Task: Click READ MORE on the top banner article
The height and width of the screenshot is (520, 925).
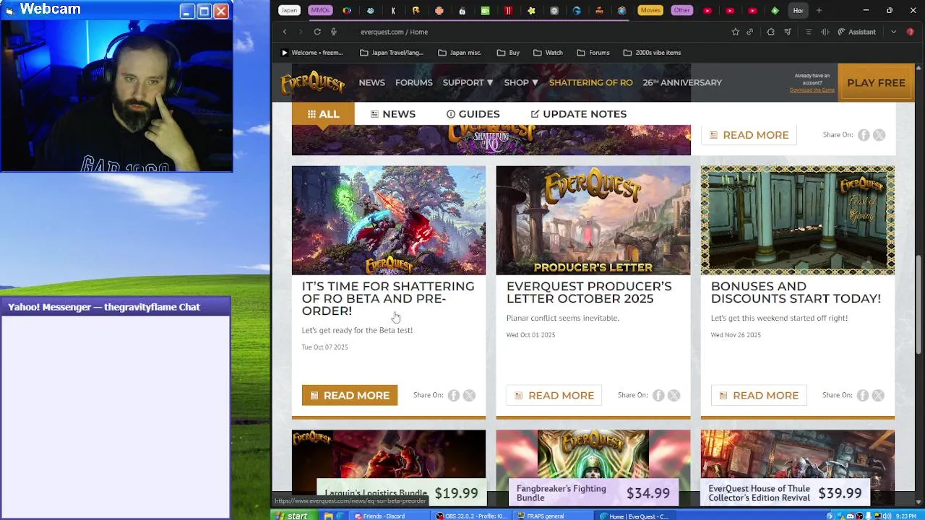Action: click(x=749, y=135)
